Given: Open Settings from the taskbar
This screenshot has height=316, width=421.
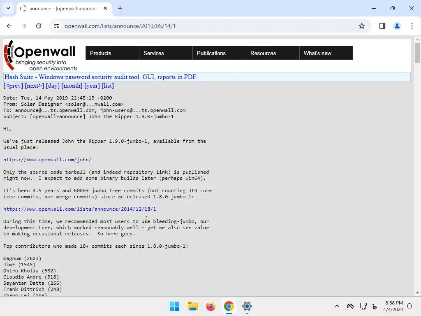Looking at the screenshot, I should tap(247, 306).
